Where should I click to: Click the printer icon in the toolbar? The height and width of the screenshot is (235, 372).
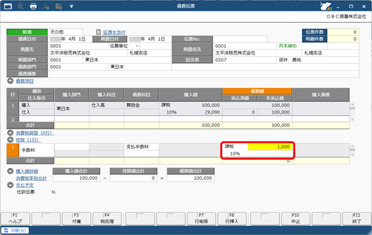point(33,6)
